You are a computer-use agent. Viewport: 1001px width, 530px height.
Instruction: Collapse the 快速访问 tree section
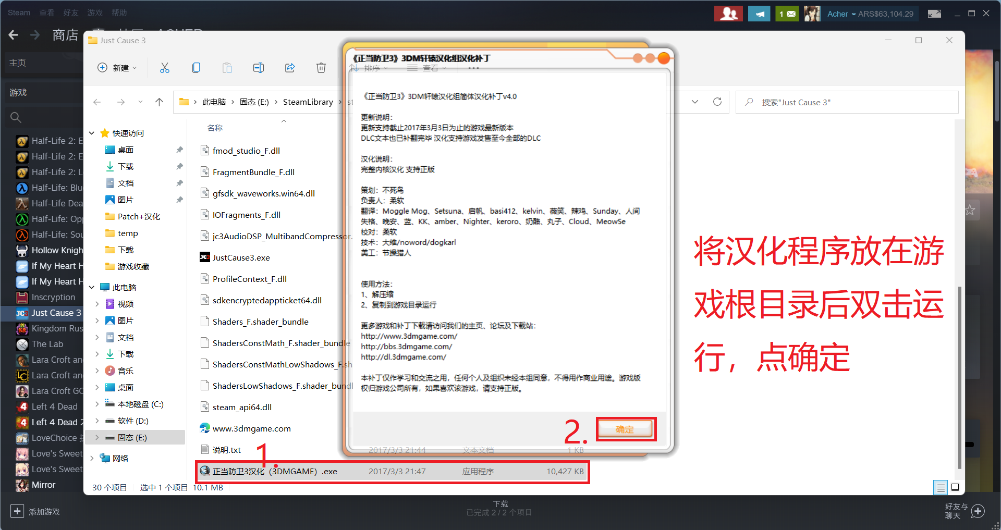(92, 133)
